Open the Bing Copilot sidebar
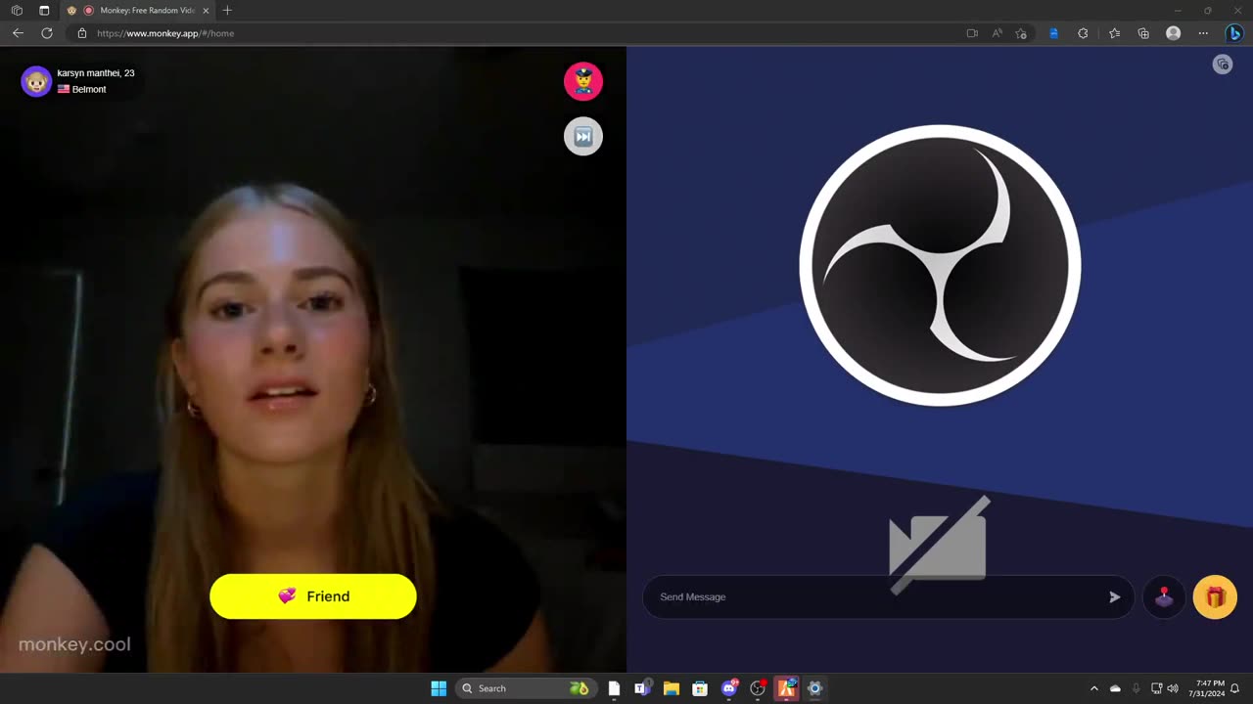 (x=1234, y=33)
